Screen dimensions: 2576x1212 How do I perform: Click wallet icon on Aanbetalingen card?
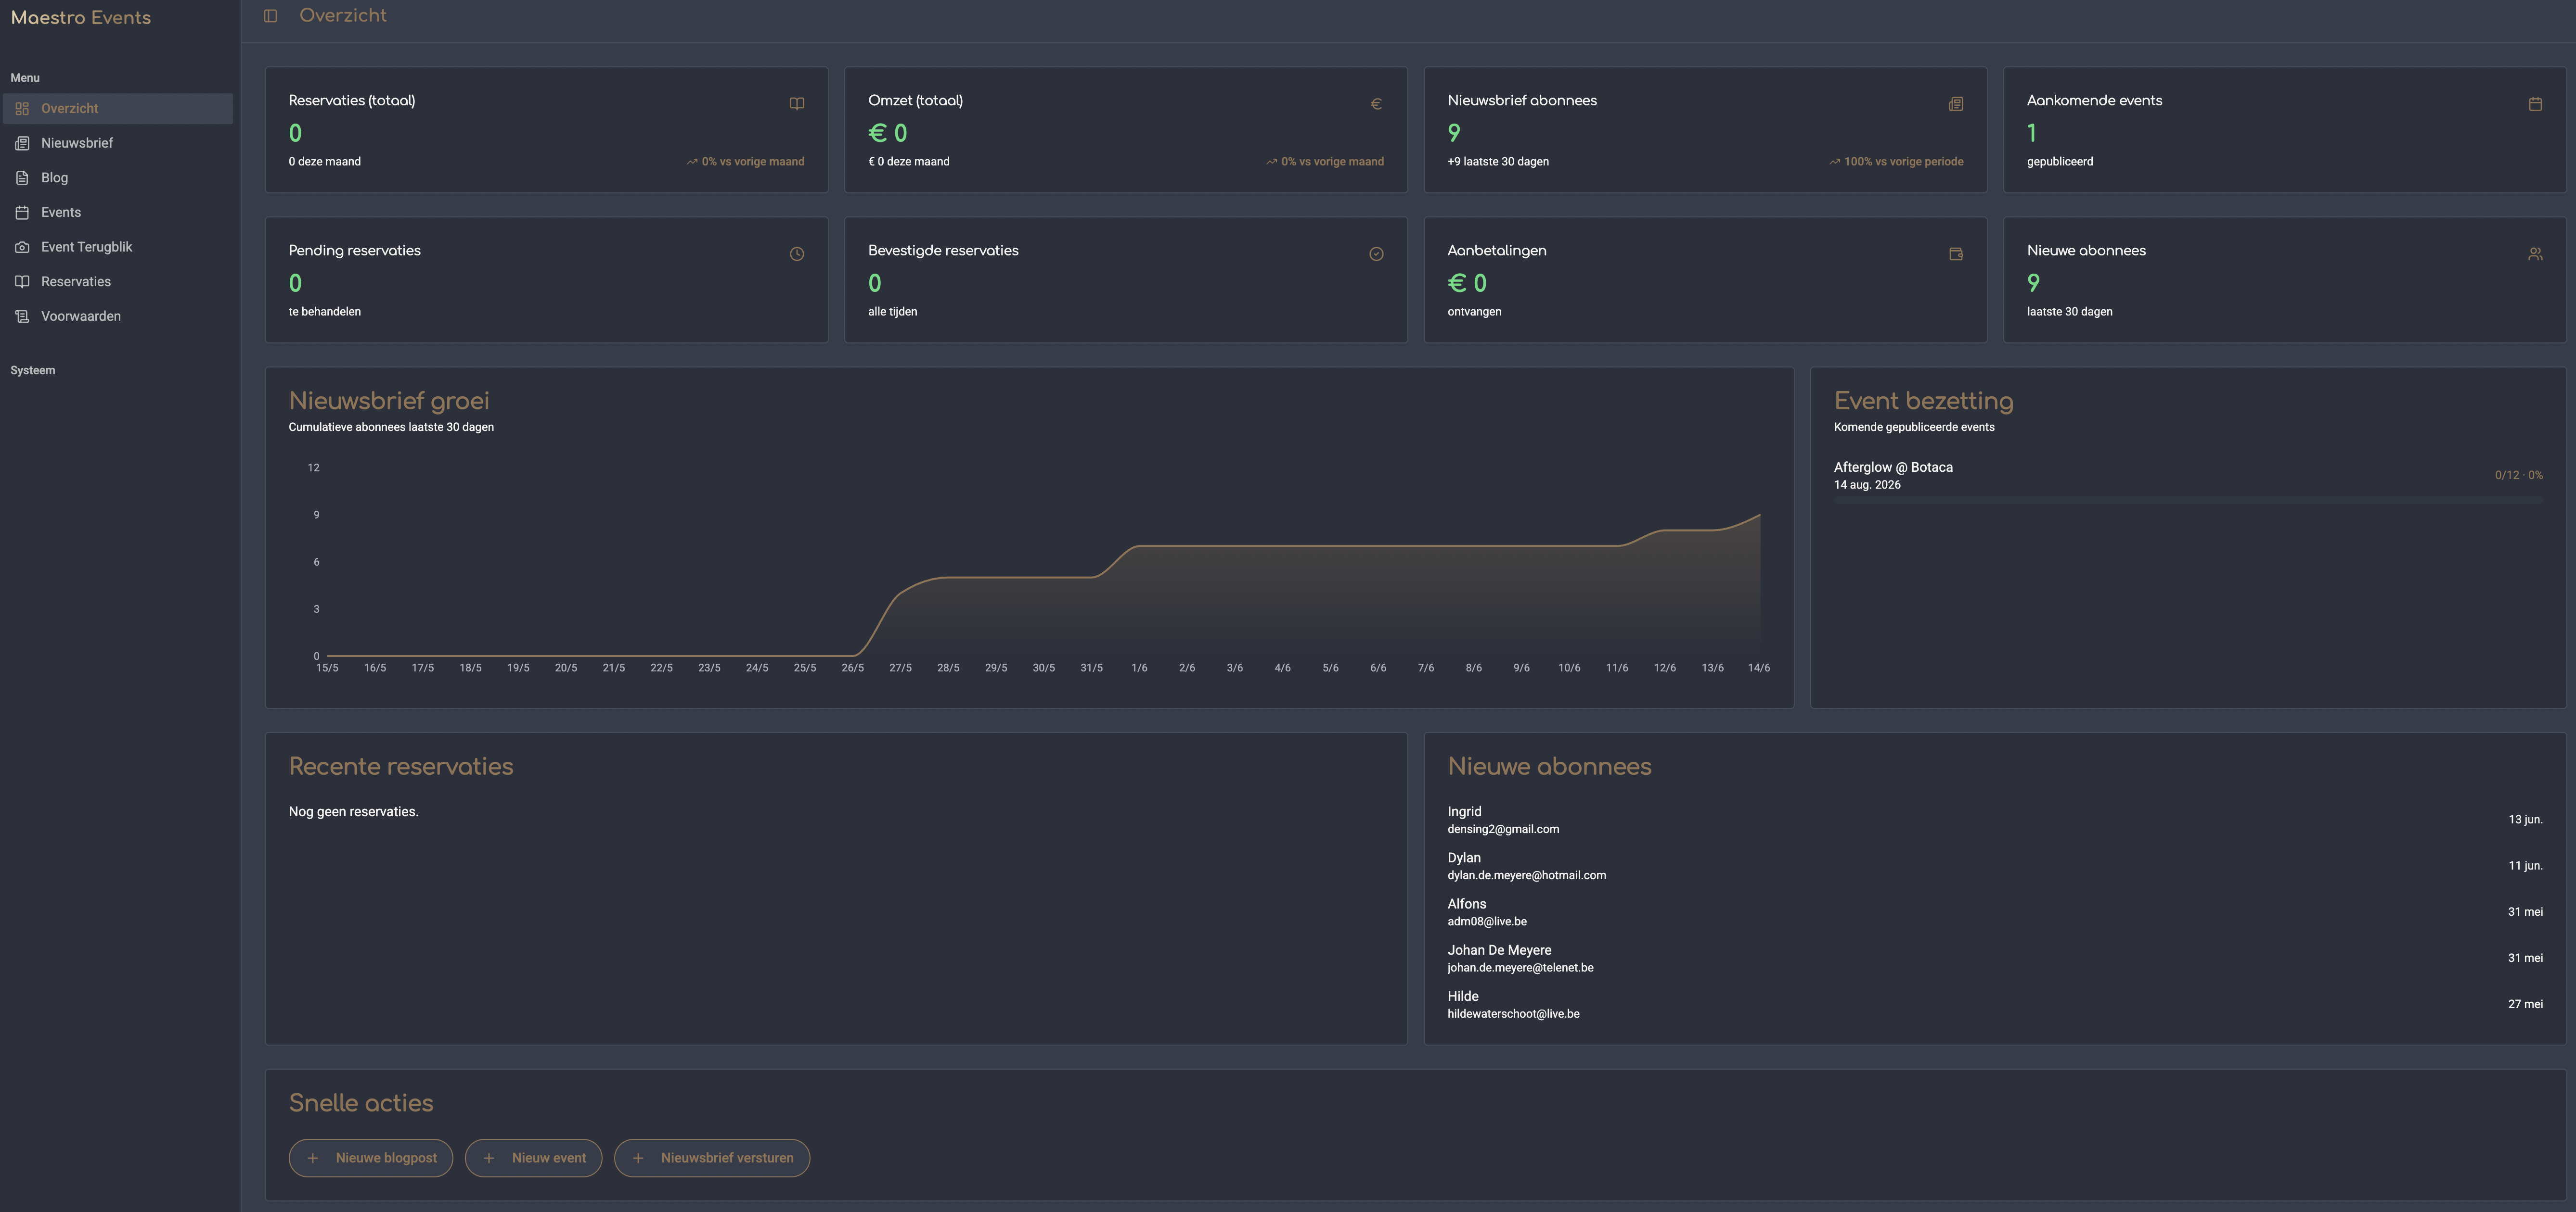coord(1956,254)
